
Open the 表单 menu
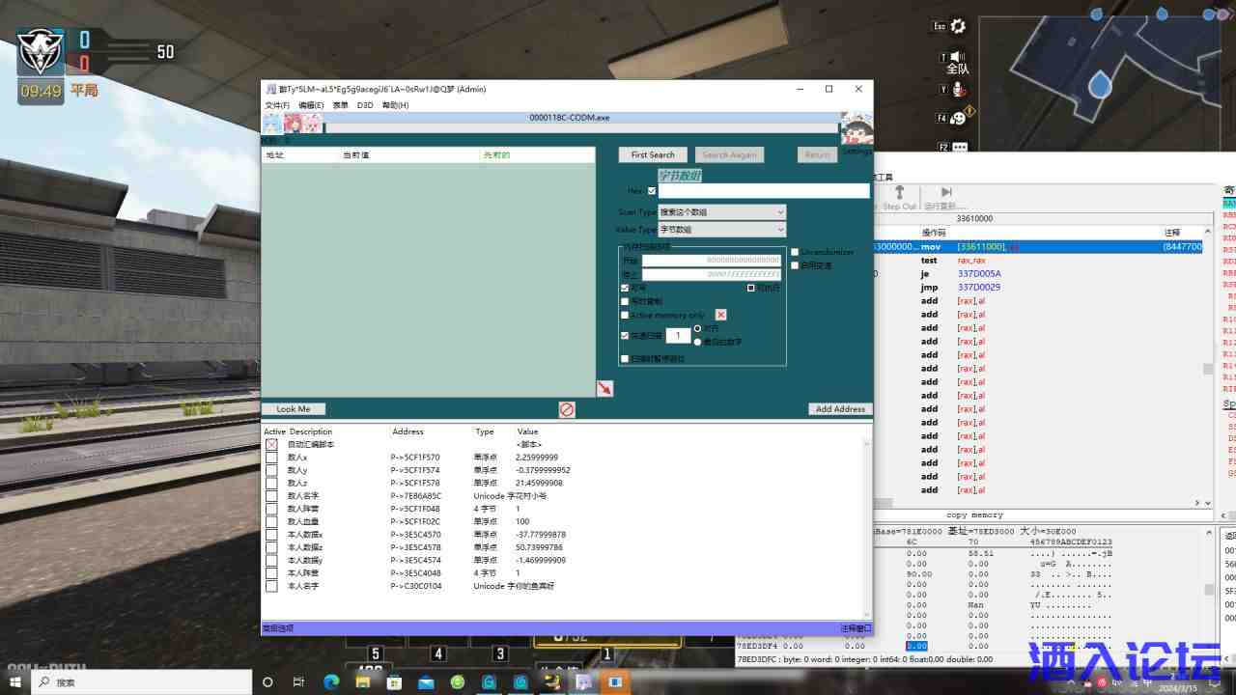[341, 105]
